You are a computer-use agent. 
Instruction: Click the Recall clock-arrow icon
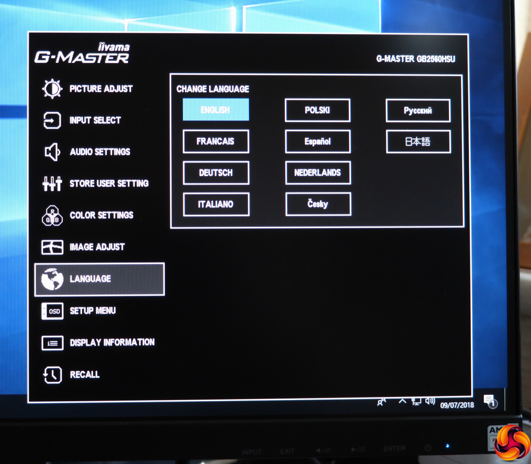pos(52,375)
